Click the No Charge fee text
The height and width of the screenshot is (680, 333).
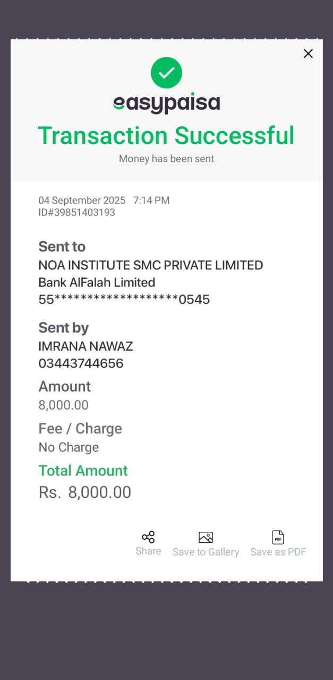pos(69,447)
